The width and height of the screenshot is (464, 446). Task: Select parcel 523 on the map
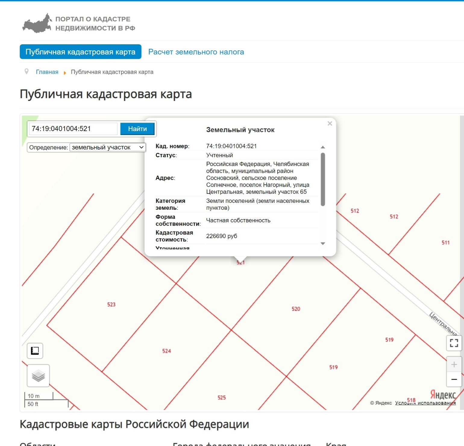coord(111,304)
